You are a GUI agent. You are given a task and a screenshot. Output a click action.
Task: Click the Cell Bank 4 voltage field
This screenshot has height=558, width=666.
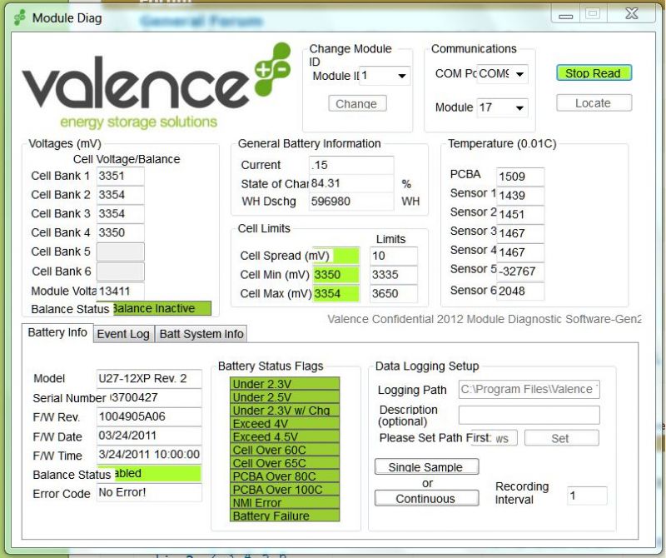coord(120,233)
